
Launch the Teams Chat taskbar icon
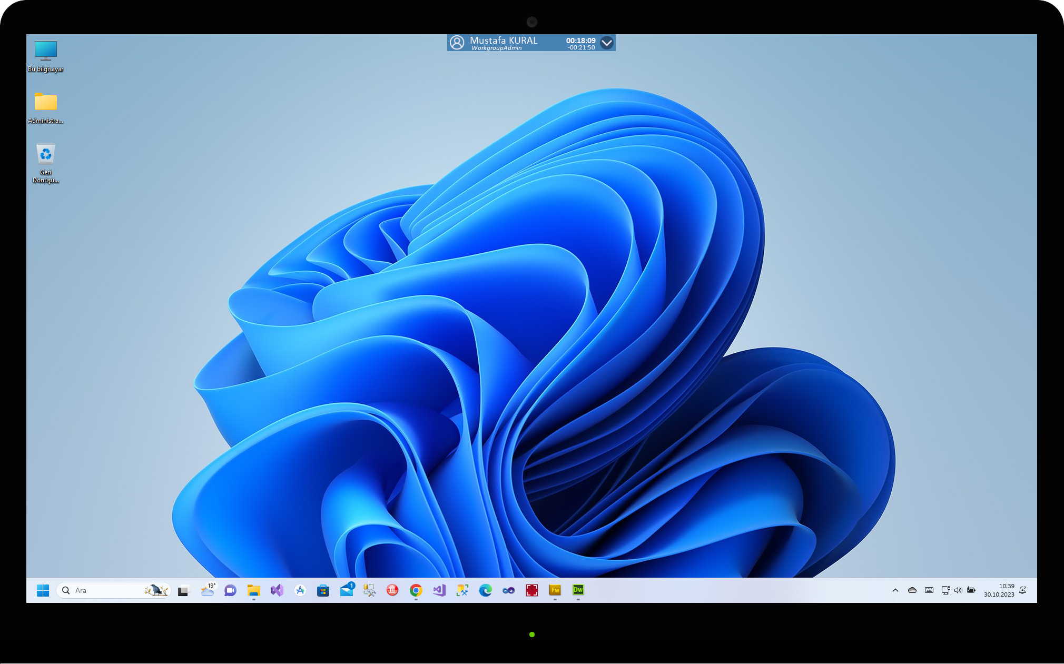coord(230,590)
